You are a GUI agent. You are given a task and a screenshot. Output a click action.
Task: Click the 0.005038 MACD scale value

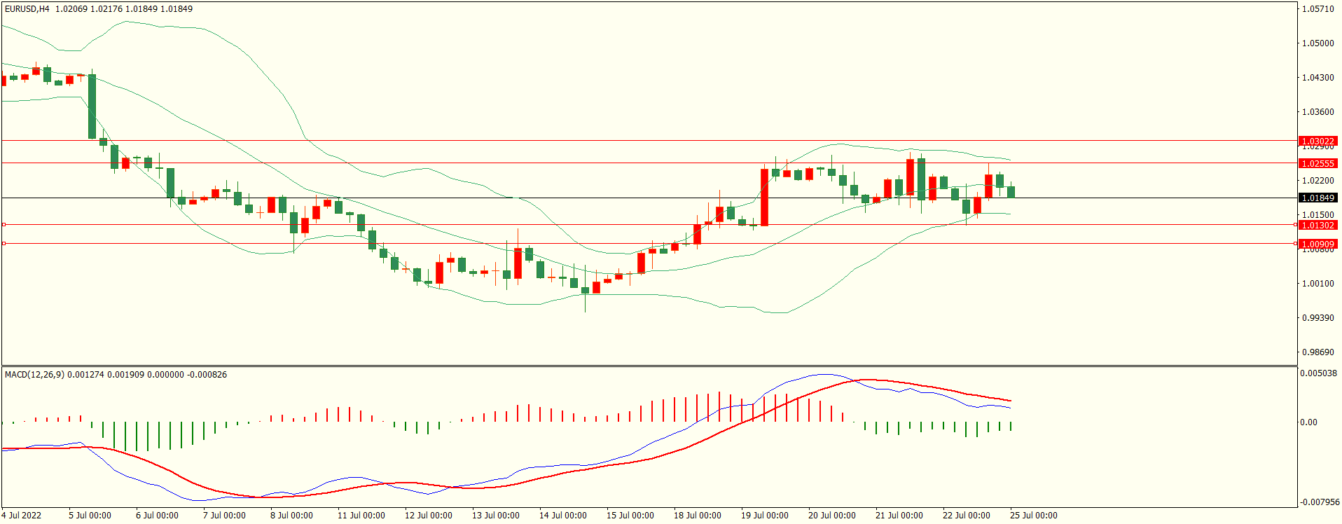(1318, 373)
